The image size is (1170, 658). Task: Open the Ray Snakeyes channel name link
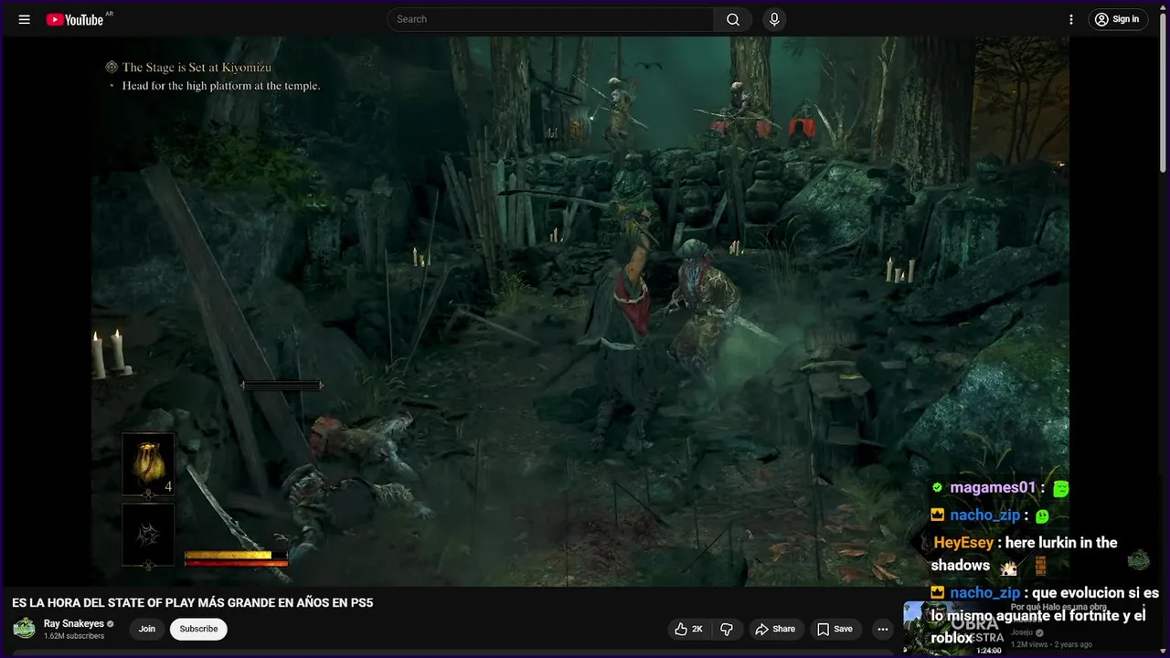click(74, 624)
